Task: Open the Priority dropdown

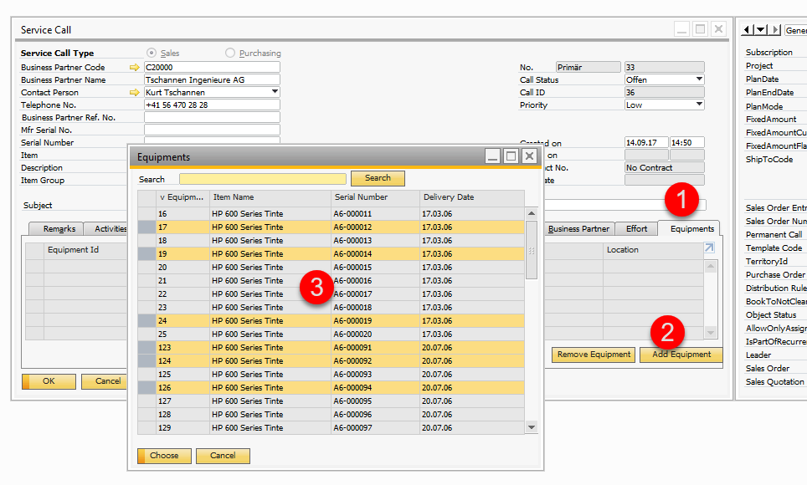Action: [699, 105]
